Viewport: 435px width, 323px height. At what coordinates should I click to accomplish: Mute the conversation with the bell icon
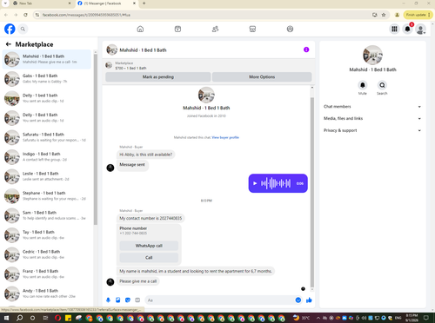(363, 85)
